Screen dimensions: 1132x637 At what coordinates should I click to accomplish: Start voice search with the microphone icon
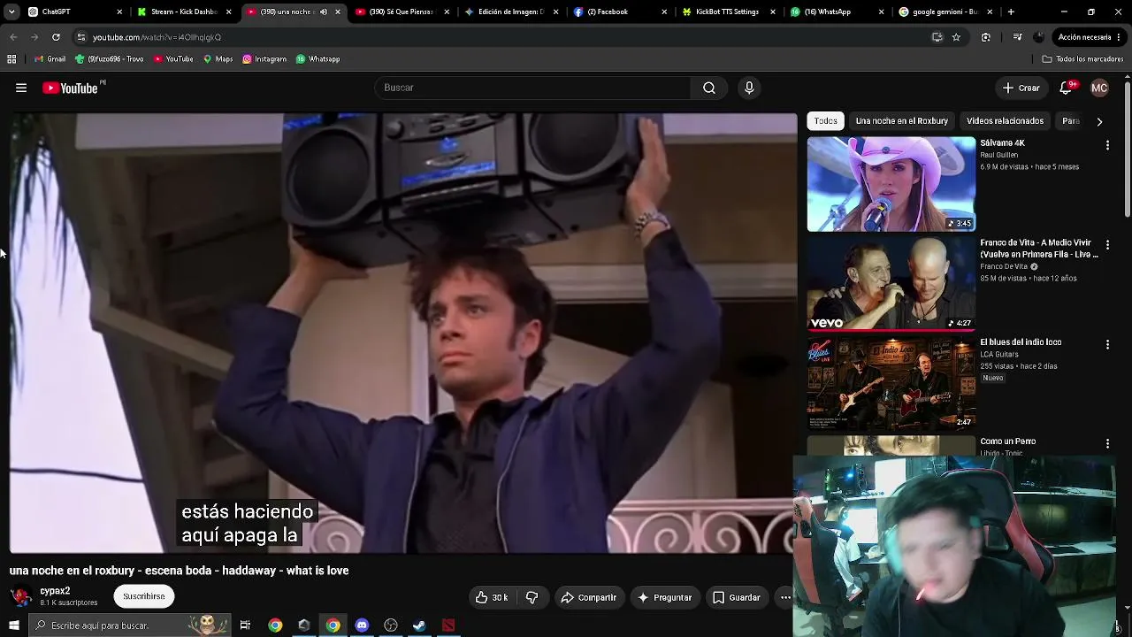[749, 88]
